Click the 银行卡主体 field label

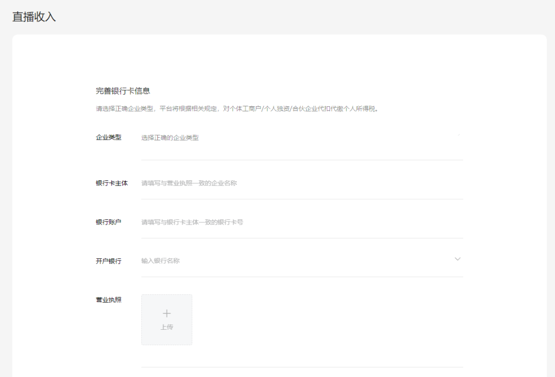(112, 183)
